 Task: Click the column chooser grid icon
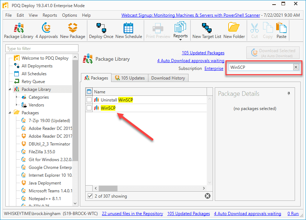click(89, 92)
